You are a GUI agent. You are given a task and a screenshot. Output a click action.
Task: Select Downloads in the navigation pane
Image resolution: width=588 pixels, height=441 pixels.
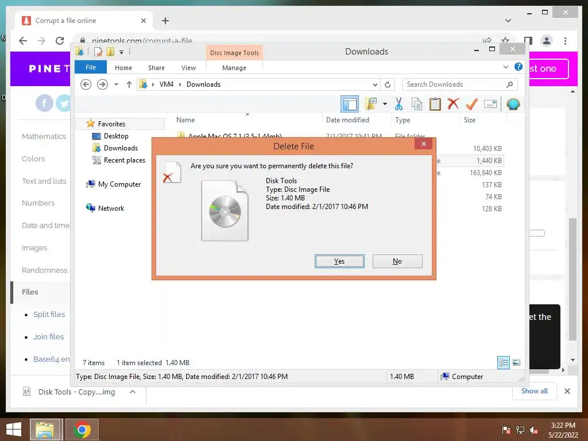pos(121,148)
